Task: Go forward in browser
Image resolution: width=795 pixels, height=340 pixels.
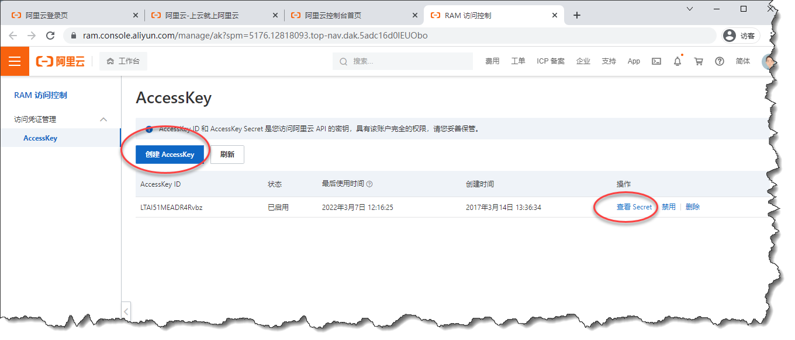Action: click(x=32, y=36)
